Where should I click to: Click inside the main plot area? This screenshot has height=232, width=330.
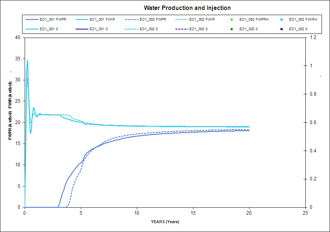165,122
